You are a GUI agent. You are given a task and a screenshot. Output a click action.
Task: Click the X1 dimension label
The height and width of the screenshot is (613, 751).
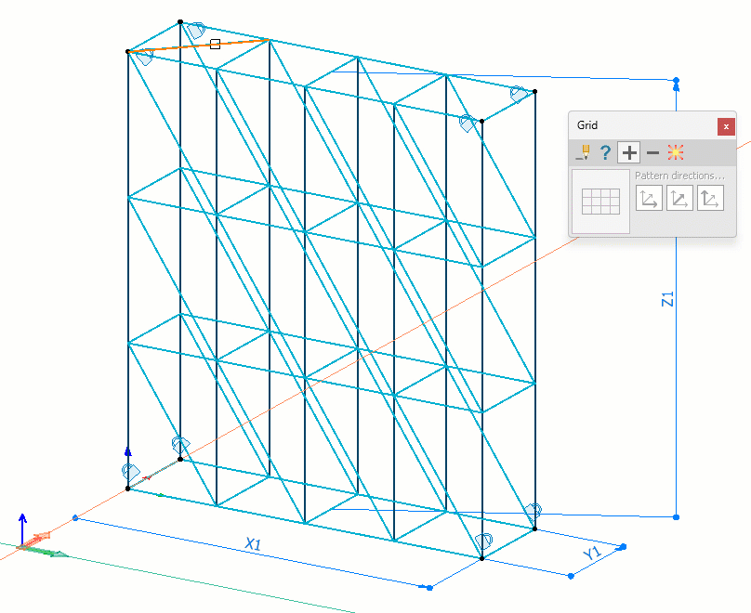pos(251,544)
